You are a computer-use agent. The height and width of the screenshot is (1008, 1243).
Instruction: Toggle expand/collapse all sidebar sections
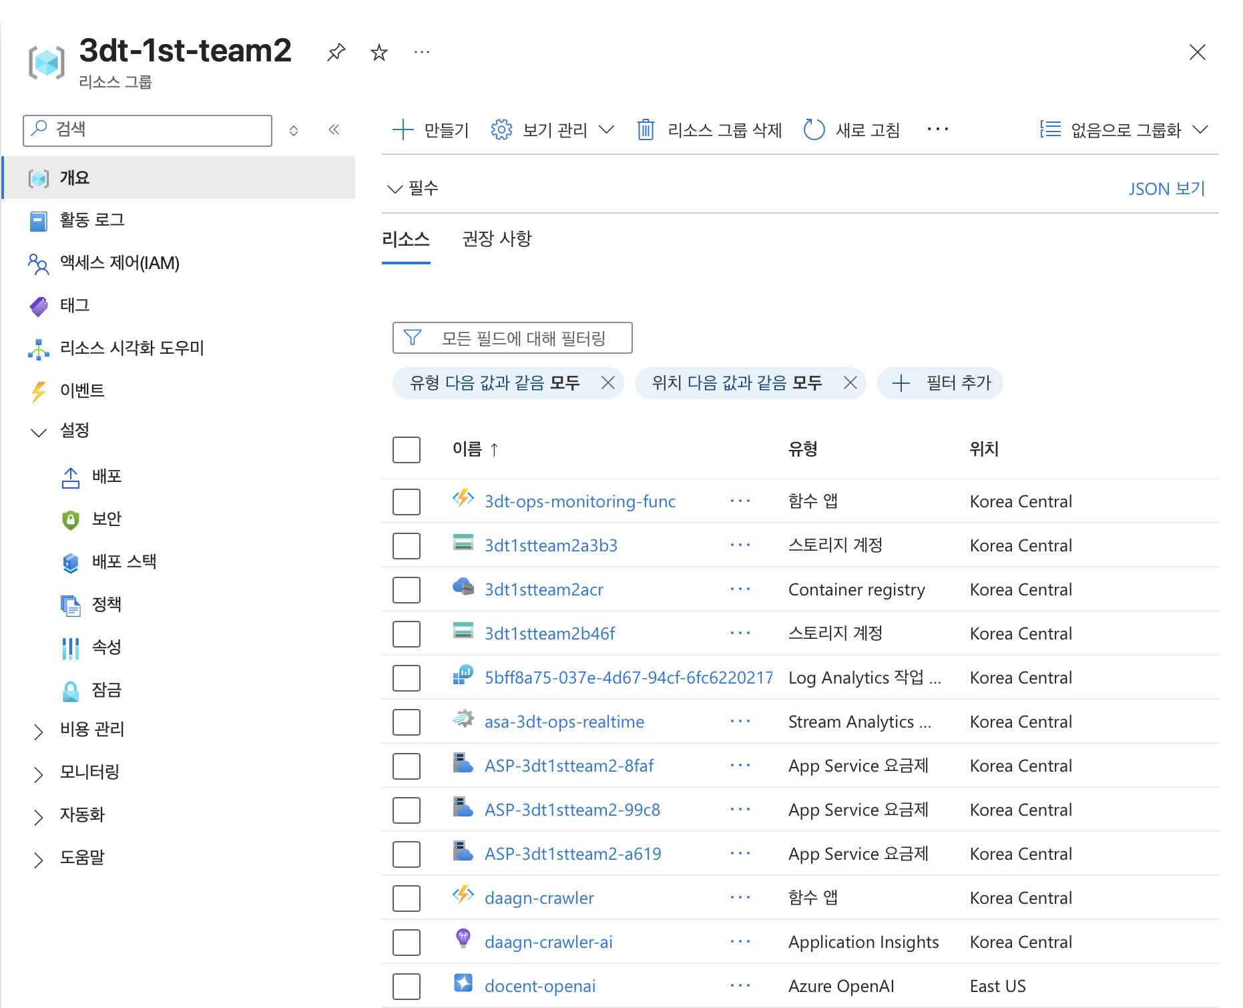[294, 130]
